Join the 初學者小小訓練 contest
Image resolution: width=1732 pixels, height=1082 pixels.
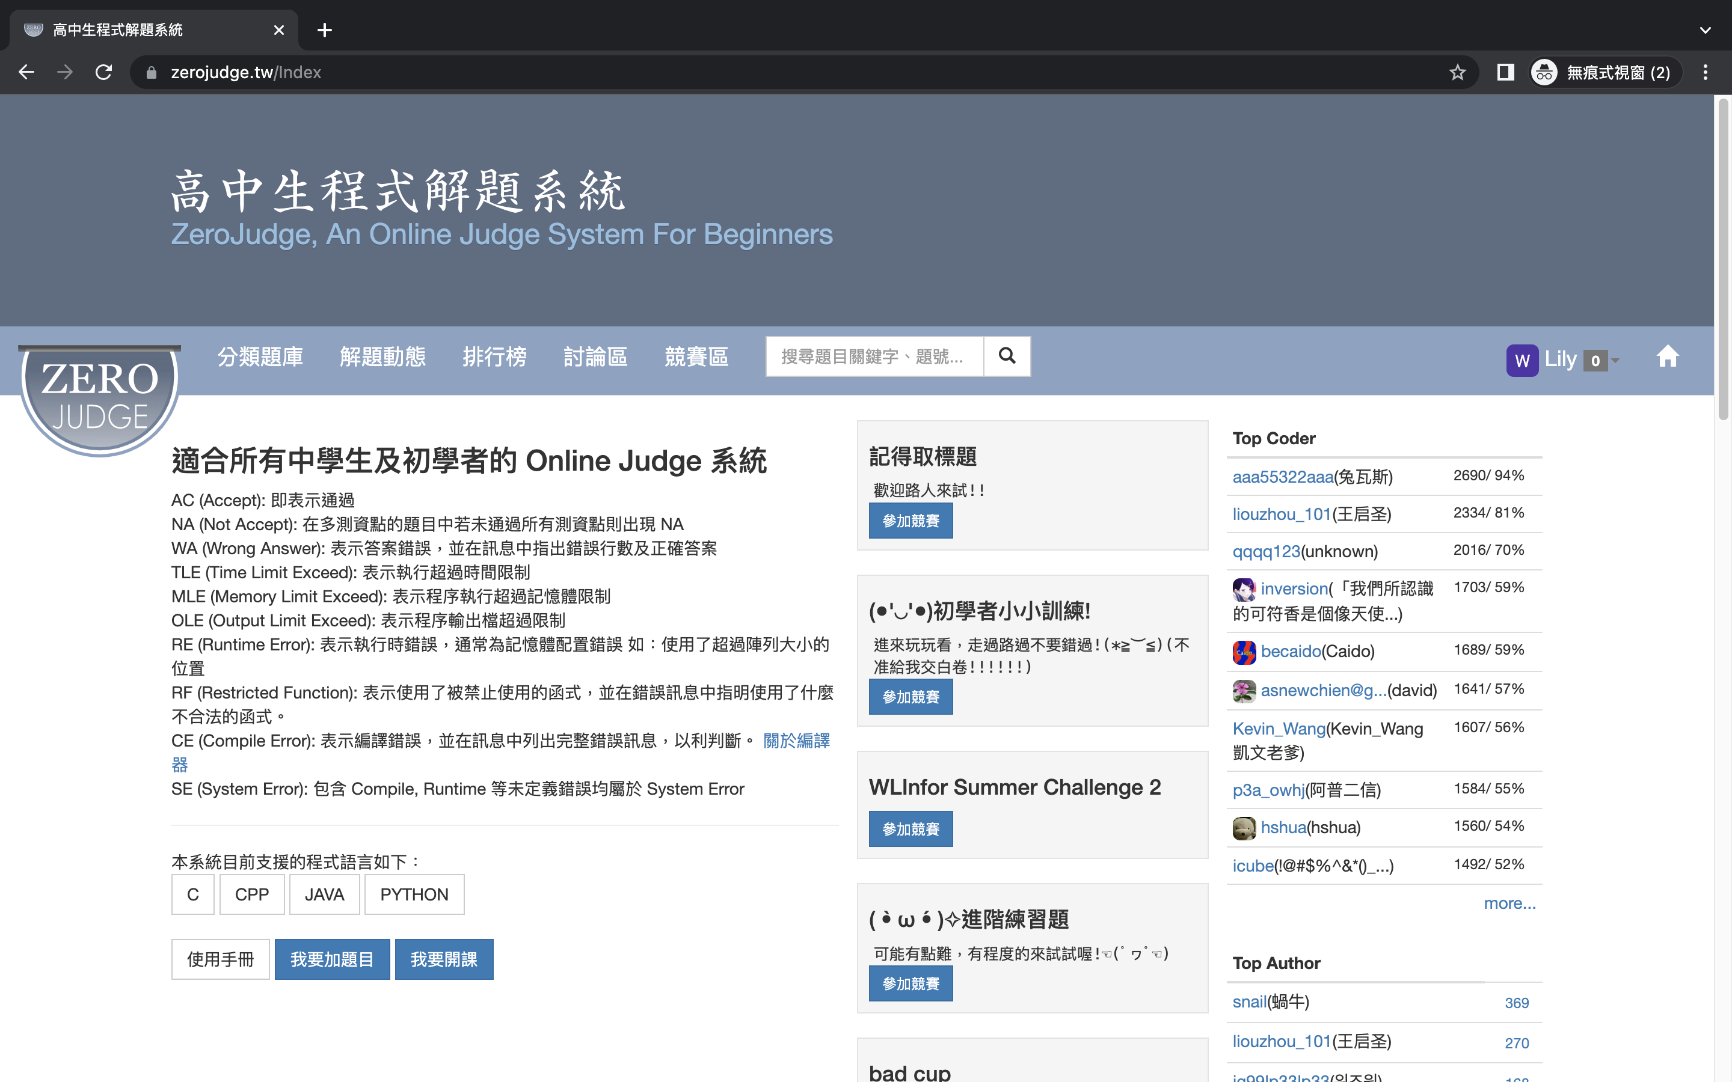tap(911, 697)
